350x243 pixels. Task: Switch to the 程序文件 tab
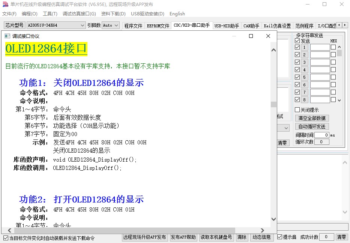(133, 26)
